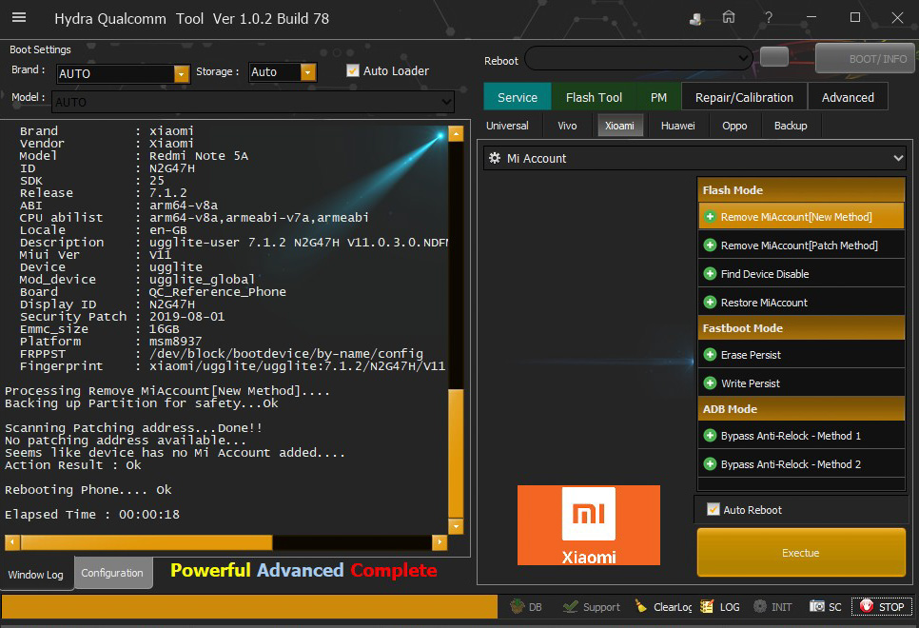Click the Support checkmark icon
The height and width of the screenshot is (628, 919).
pos(570,607)
